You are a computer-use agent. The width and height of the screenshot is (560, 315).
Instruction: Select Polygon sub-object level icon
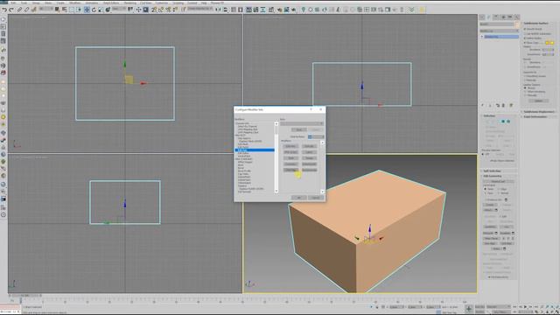[503, 121]
